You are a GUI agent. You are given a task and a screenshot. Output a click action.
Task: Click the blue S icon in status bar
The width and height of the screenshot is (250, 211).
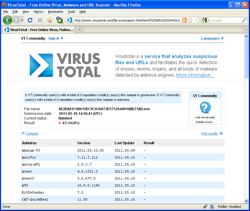click(x=212, y=207)
